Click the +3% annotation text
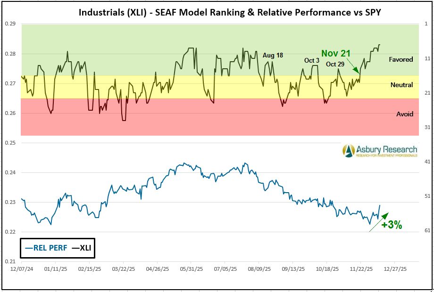434x292 pixels. coord(392,225)
